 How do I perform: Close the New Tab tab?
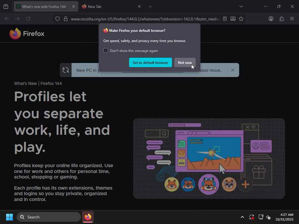tap(139, 6)
